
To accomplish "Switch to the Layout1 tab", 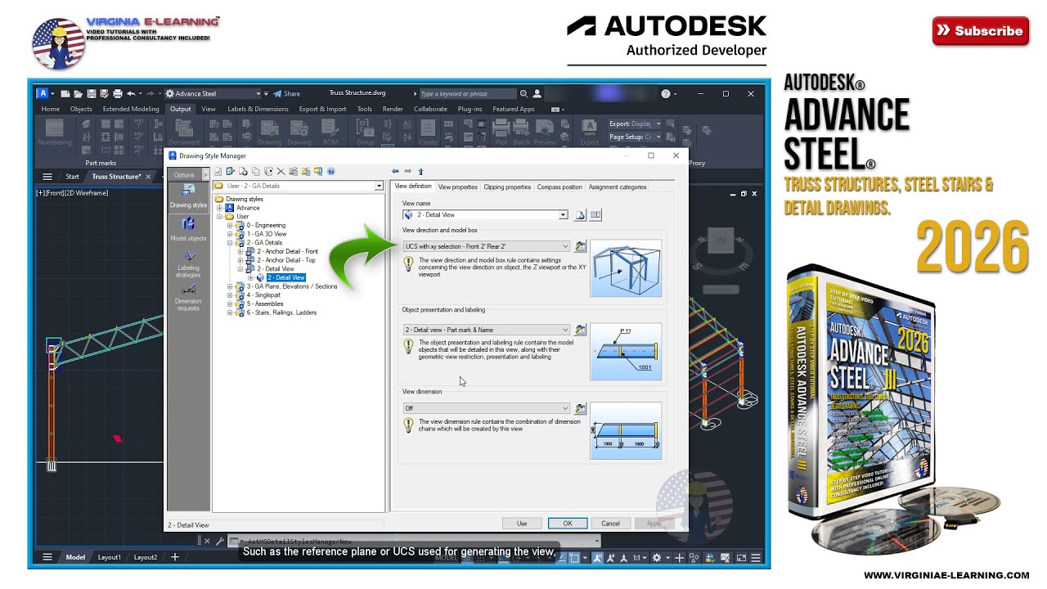I will [x=110, y=557].
